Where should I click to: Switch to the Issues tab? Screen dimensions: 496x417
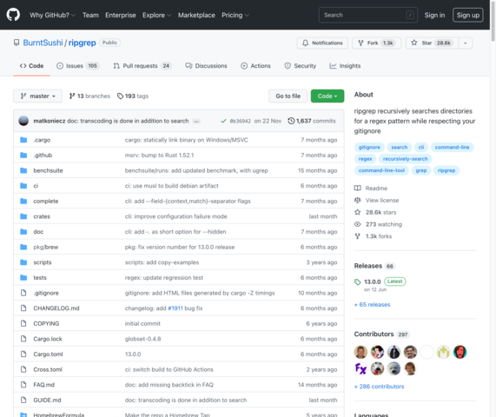click(x=78, y=66)
